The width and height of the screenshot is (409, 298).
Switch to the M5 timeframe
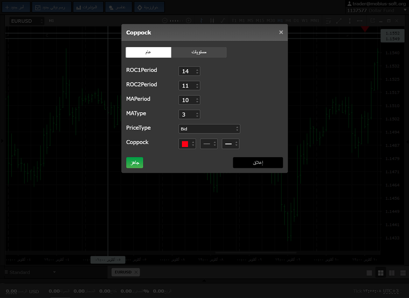pyautogui.click(x=251, y=20)
